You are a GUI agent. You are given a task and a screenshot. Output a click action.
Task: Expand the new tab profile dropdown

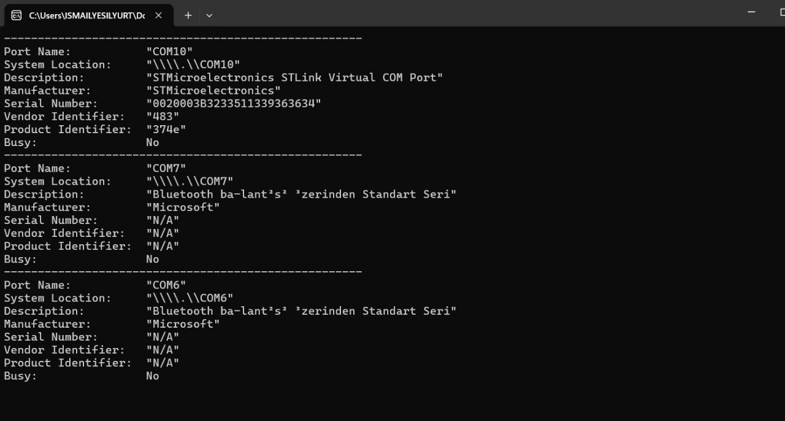click(x=209, y=15)
